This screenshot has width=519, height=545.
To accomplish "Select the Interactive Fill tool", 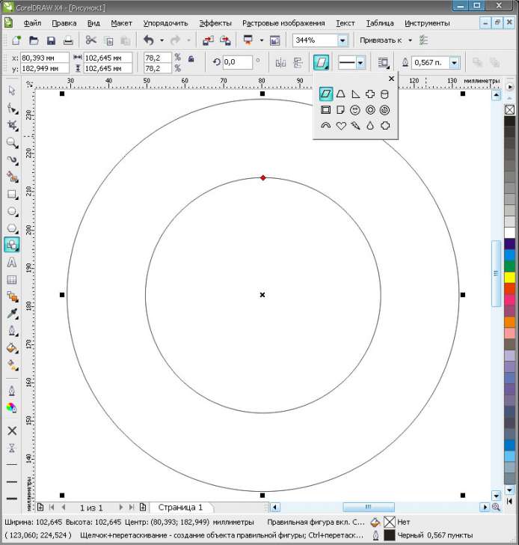I will point(12,365).
